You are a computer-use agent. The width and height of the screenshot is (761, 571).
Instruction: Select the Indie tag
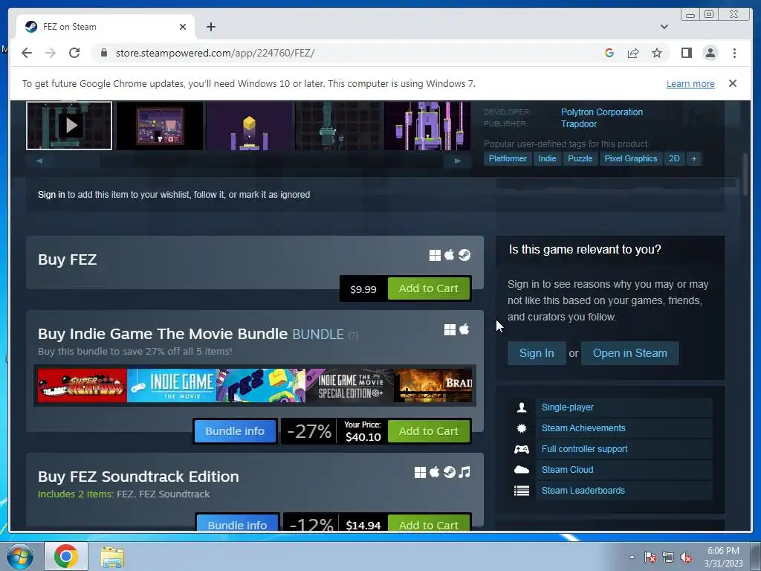coord(547,159)
